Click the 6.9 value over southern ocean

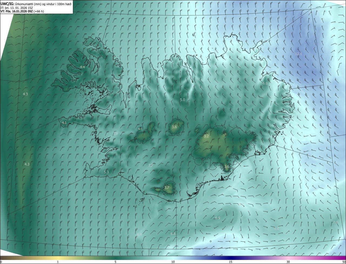[x=218, y=218]
